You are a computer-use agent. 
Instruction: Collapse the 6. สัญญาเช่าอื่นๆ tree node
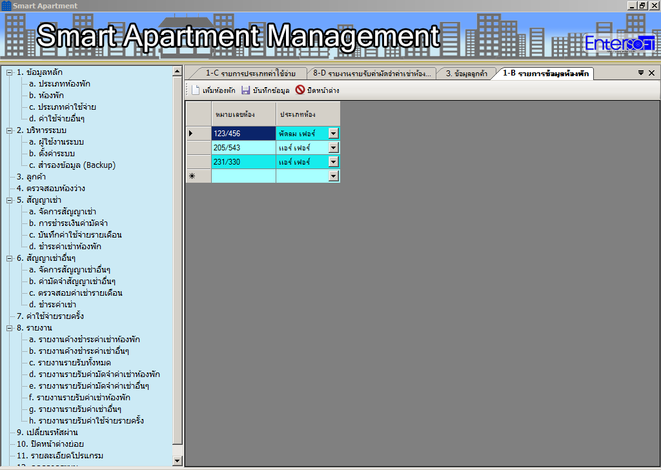click(9, 258)
